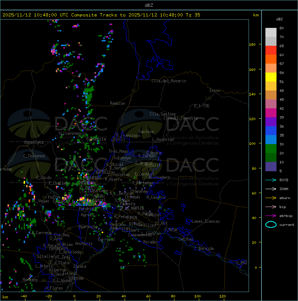Image resolution: width=298 pixels, height=301 pixels.
Task: Select the purple legend swatch
Action: (271, 122)
